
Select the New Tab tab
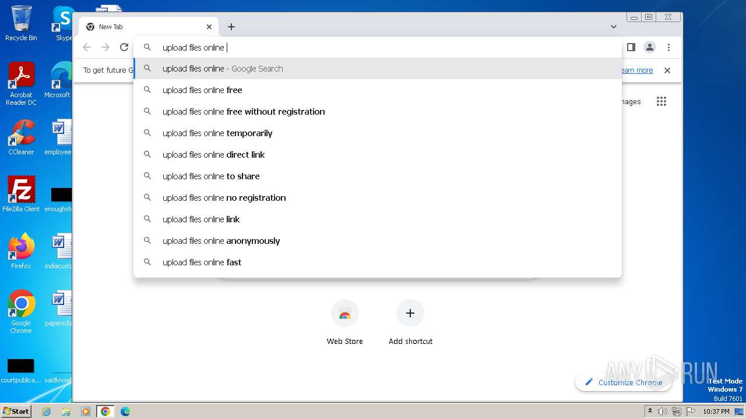[149, 27]
